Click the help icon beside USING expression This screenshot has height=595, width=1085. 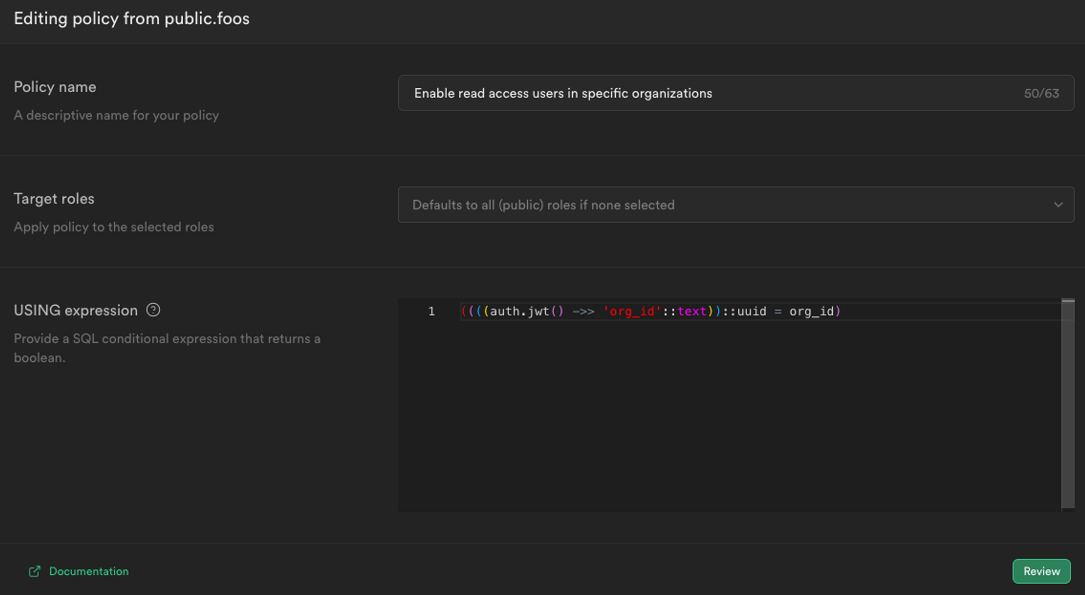click(154, 310)
